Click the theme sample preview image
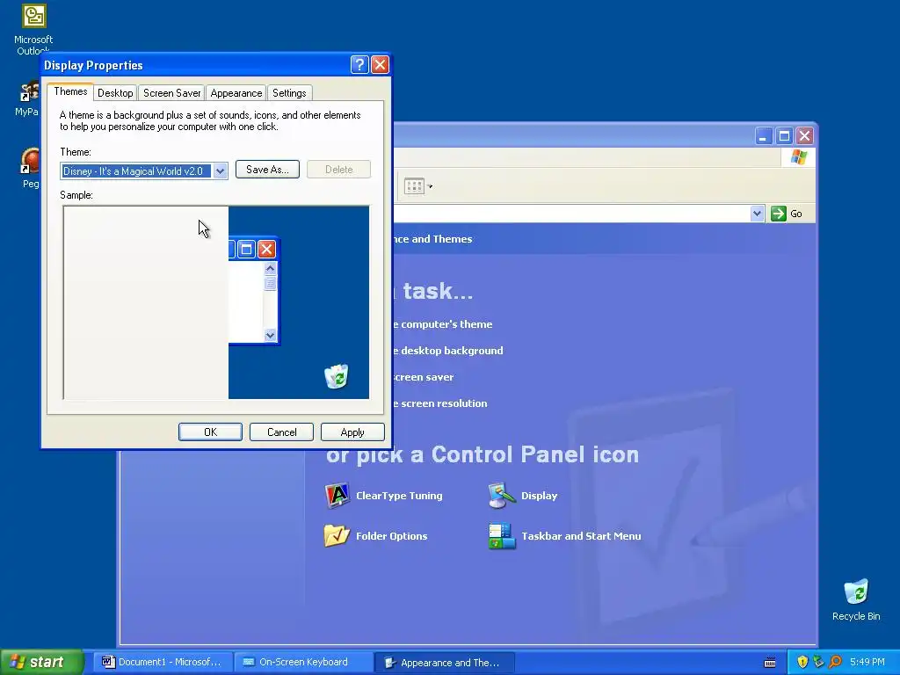 (x=216, y=302)
